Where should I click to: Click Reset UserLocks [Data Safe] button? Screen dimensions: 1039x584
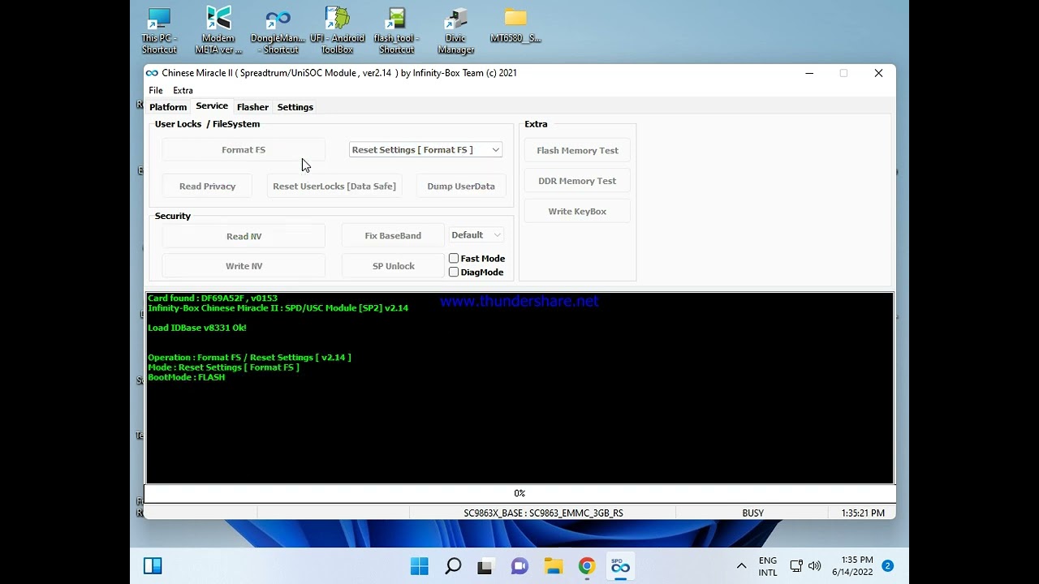tap(334, 187)
